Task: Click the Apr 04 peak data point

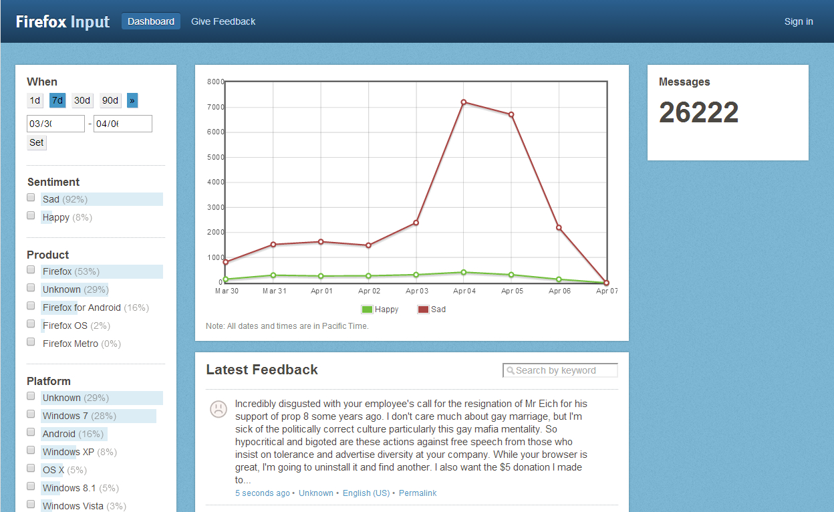Action: pos(463,102)
